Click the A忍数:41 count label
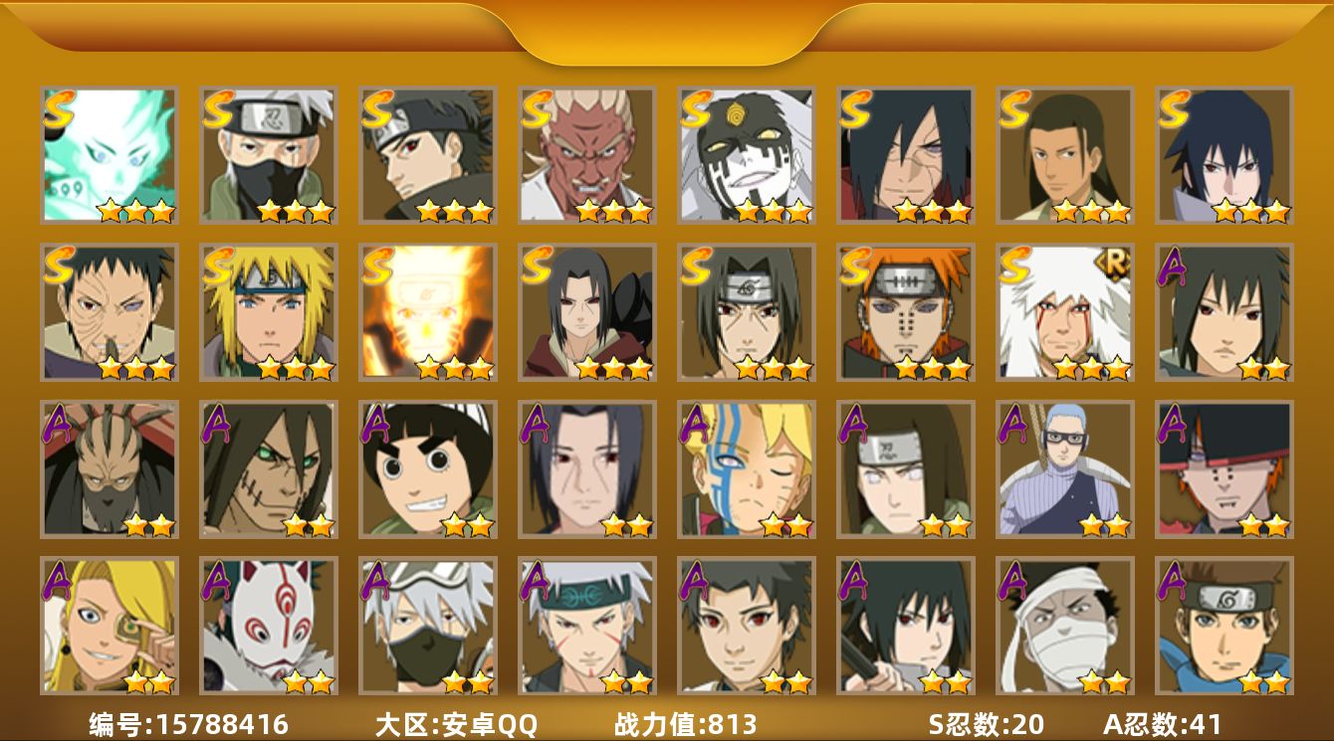 point(1162,724)
